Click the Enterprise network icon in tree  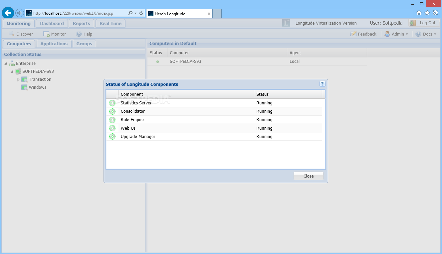pyautogui.click(x=12, y=63)
